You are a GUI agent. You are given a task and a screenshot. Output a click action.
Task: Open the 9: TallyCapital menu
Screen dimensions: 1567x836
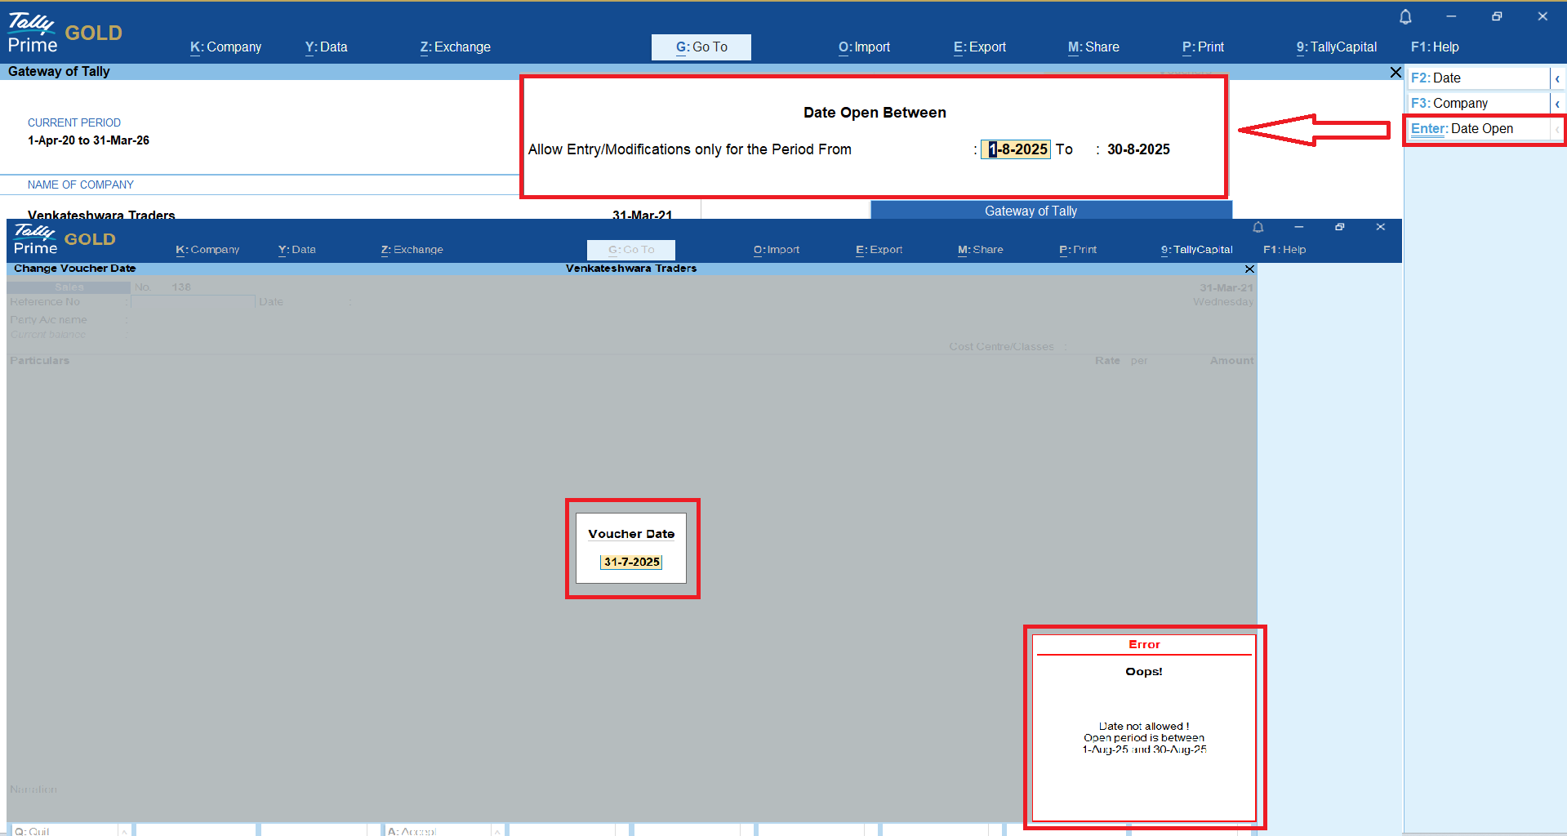point(1336,47)
